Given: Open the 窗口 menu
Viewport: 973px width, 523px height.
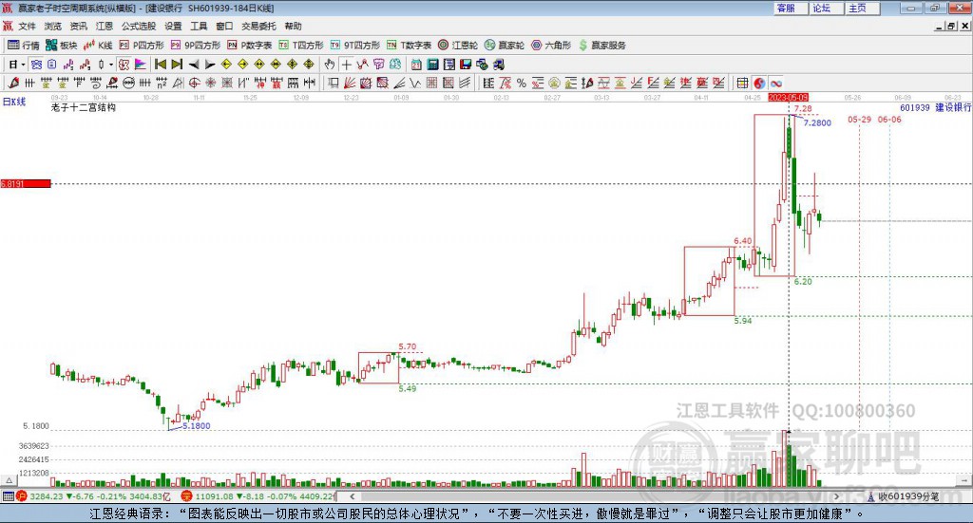Looking at the screenshot, I should (224, 26).
